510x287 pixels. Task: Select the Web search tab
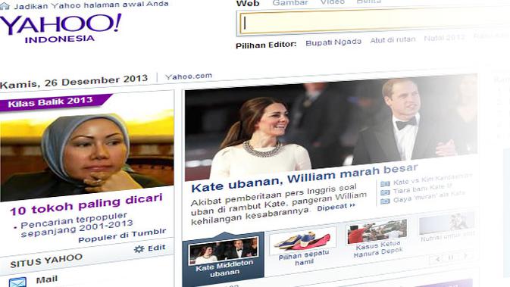[248, 4]
